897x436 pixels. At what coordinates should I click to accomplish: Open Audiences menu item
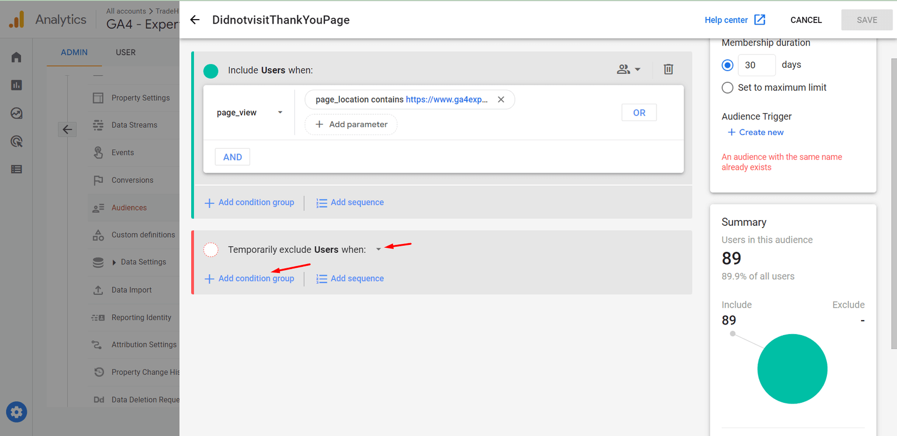point(129,207)
